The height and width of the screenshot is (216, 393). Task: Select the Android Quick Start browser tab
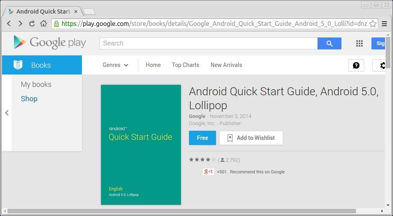coord(43,12)
